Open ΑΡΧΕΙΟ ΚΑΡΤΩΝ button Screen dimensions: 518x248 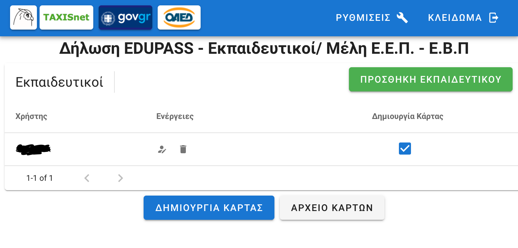click(332, 208)
